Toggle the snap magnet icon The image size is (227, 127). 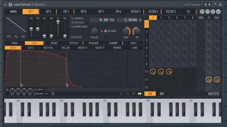(x=133, y=94)
